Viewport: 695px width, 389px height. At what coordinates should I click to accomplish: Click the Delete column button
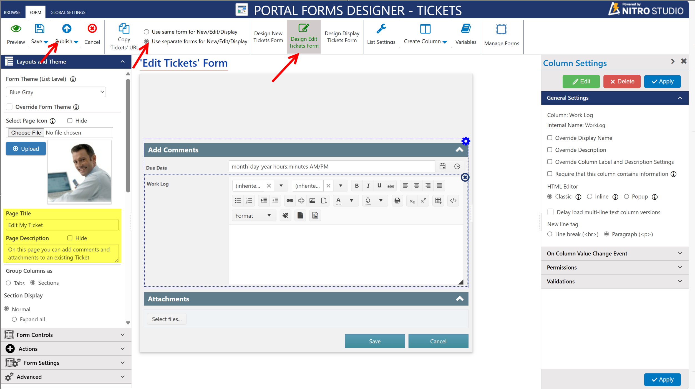(x=622, y=81)
